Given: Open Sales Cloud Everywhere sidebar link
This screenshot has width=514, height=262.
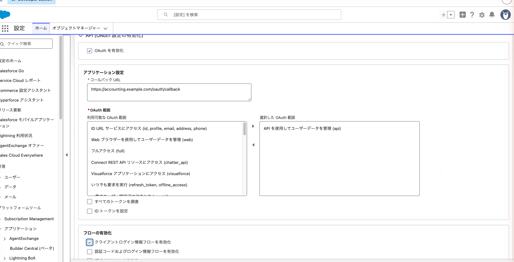Looking at the screenshot, I should coord(21,155).
